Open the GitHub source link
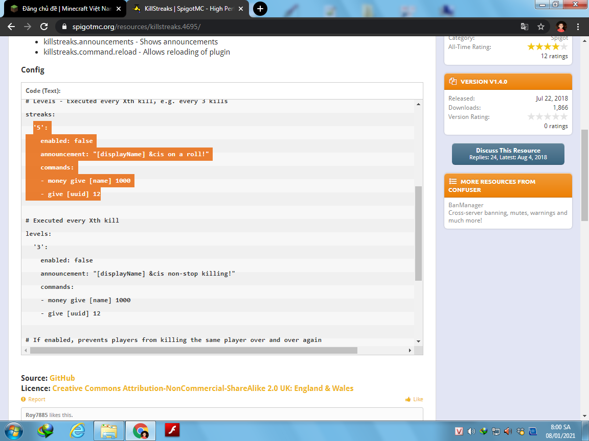 coord(62,378)
